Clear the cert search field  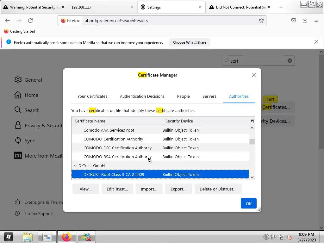click(x=290, y=60)
